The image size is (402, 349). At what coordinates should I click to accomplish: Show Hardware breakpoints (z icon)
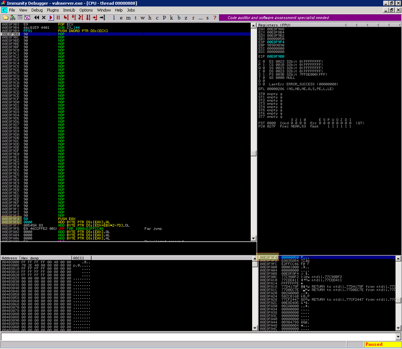coord(186,18)
